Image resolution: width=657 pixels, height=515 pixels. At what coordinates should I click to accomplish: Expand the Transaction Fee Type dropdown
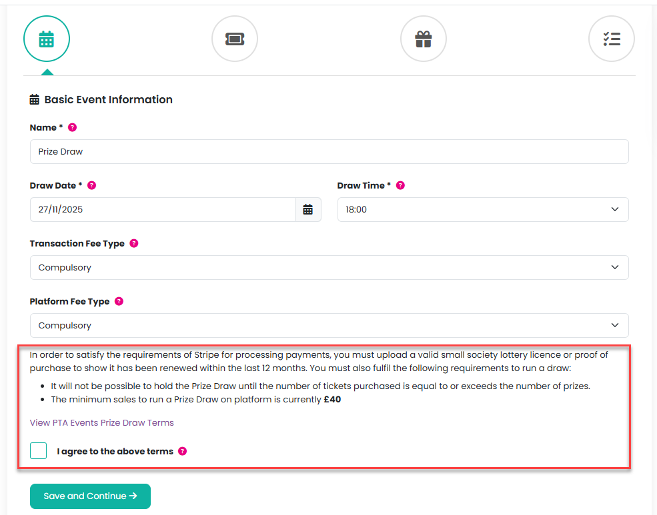[330, 267]
